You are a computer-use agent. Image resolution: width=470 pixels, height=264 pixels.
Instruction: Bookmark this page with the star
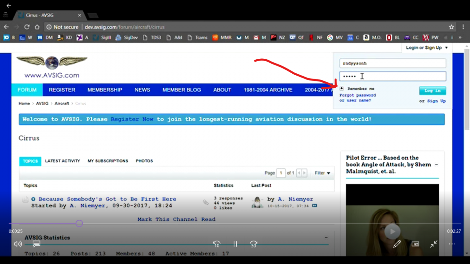tap(451, 27)
